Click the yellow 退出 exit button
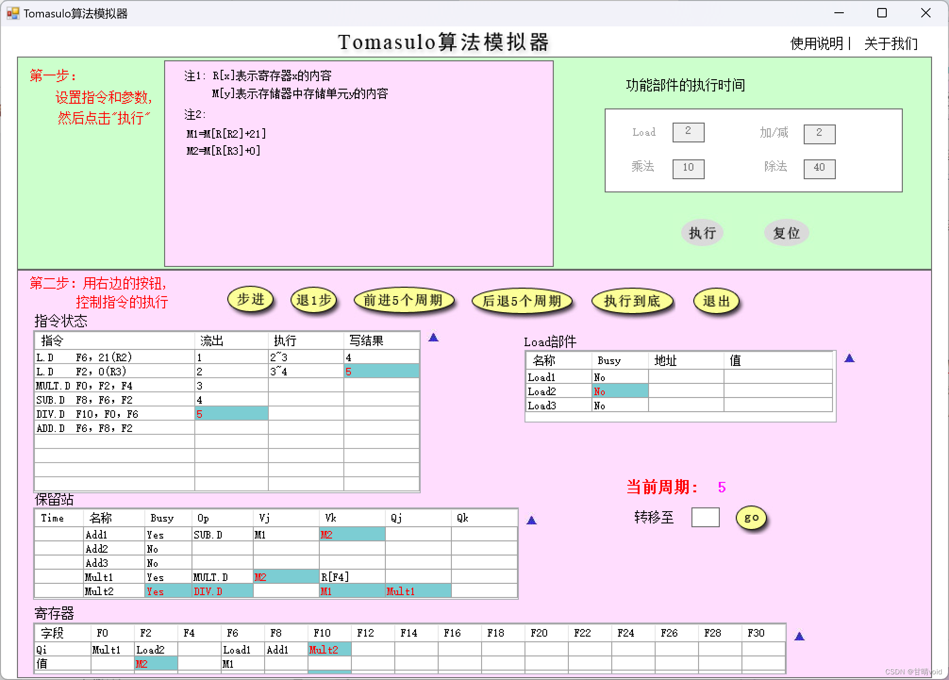The width and height of the screenshot is (949, 680). 716,301
